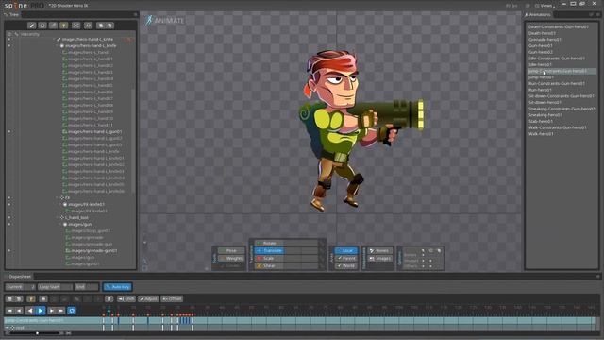Viewport: 604px width, 340px height.
Task: Click the expand-all icon in Tree toolbar
Action: click(x=101, y=25)
